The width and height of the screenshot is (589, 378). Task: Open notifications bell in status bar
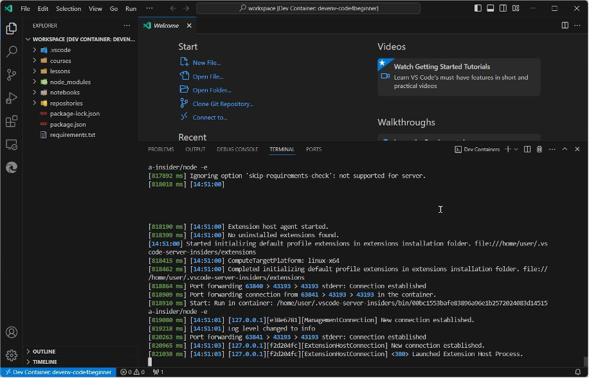(577, 372)
